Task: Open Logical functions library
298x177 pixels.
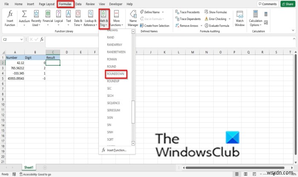Action: 59,18
